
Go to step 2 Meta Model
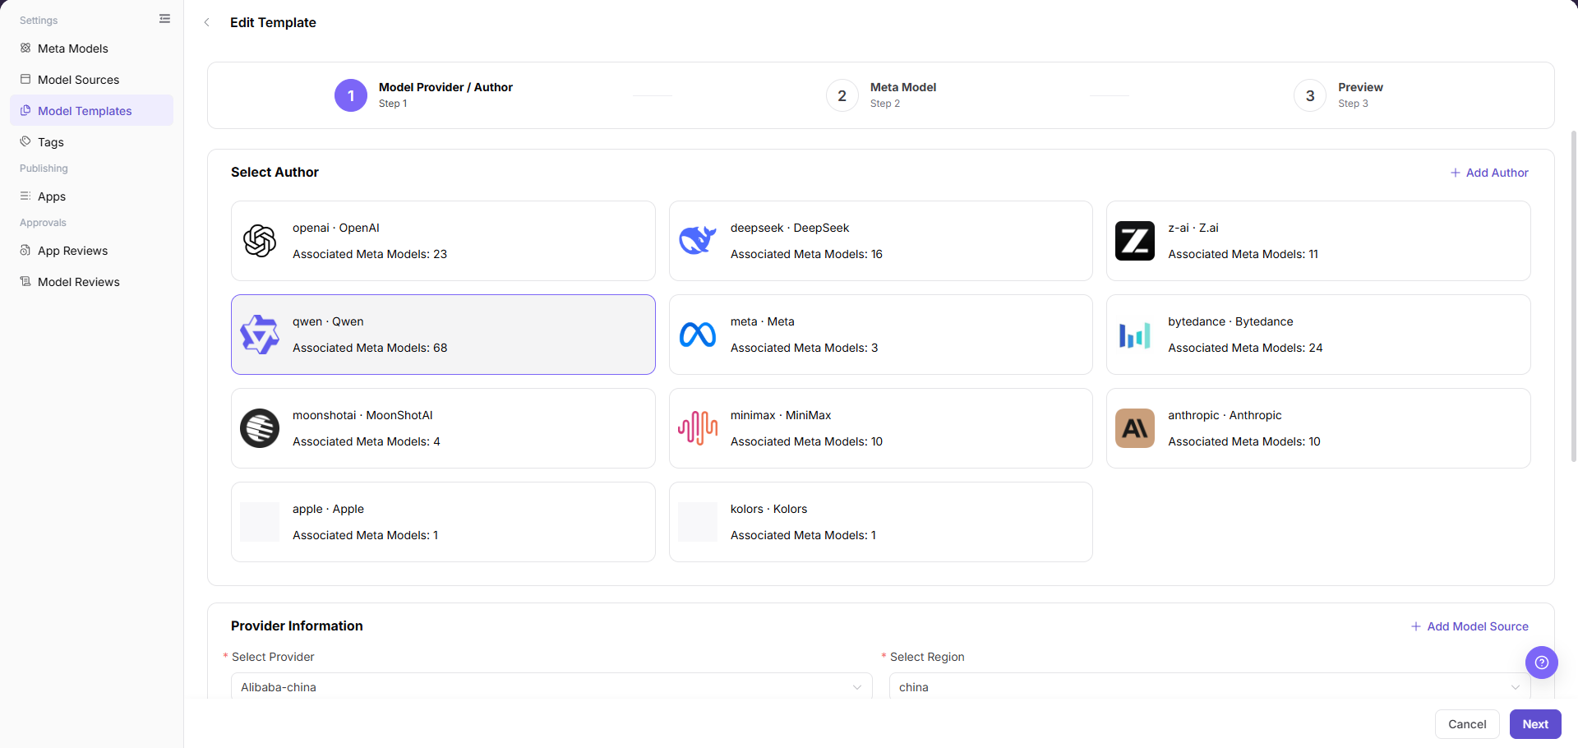click(x=881, y=95)
